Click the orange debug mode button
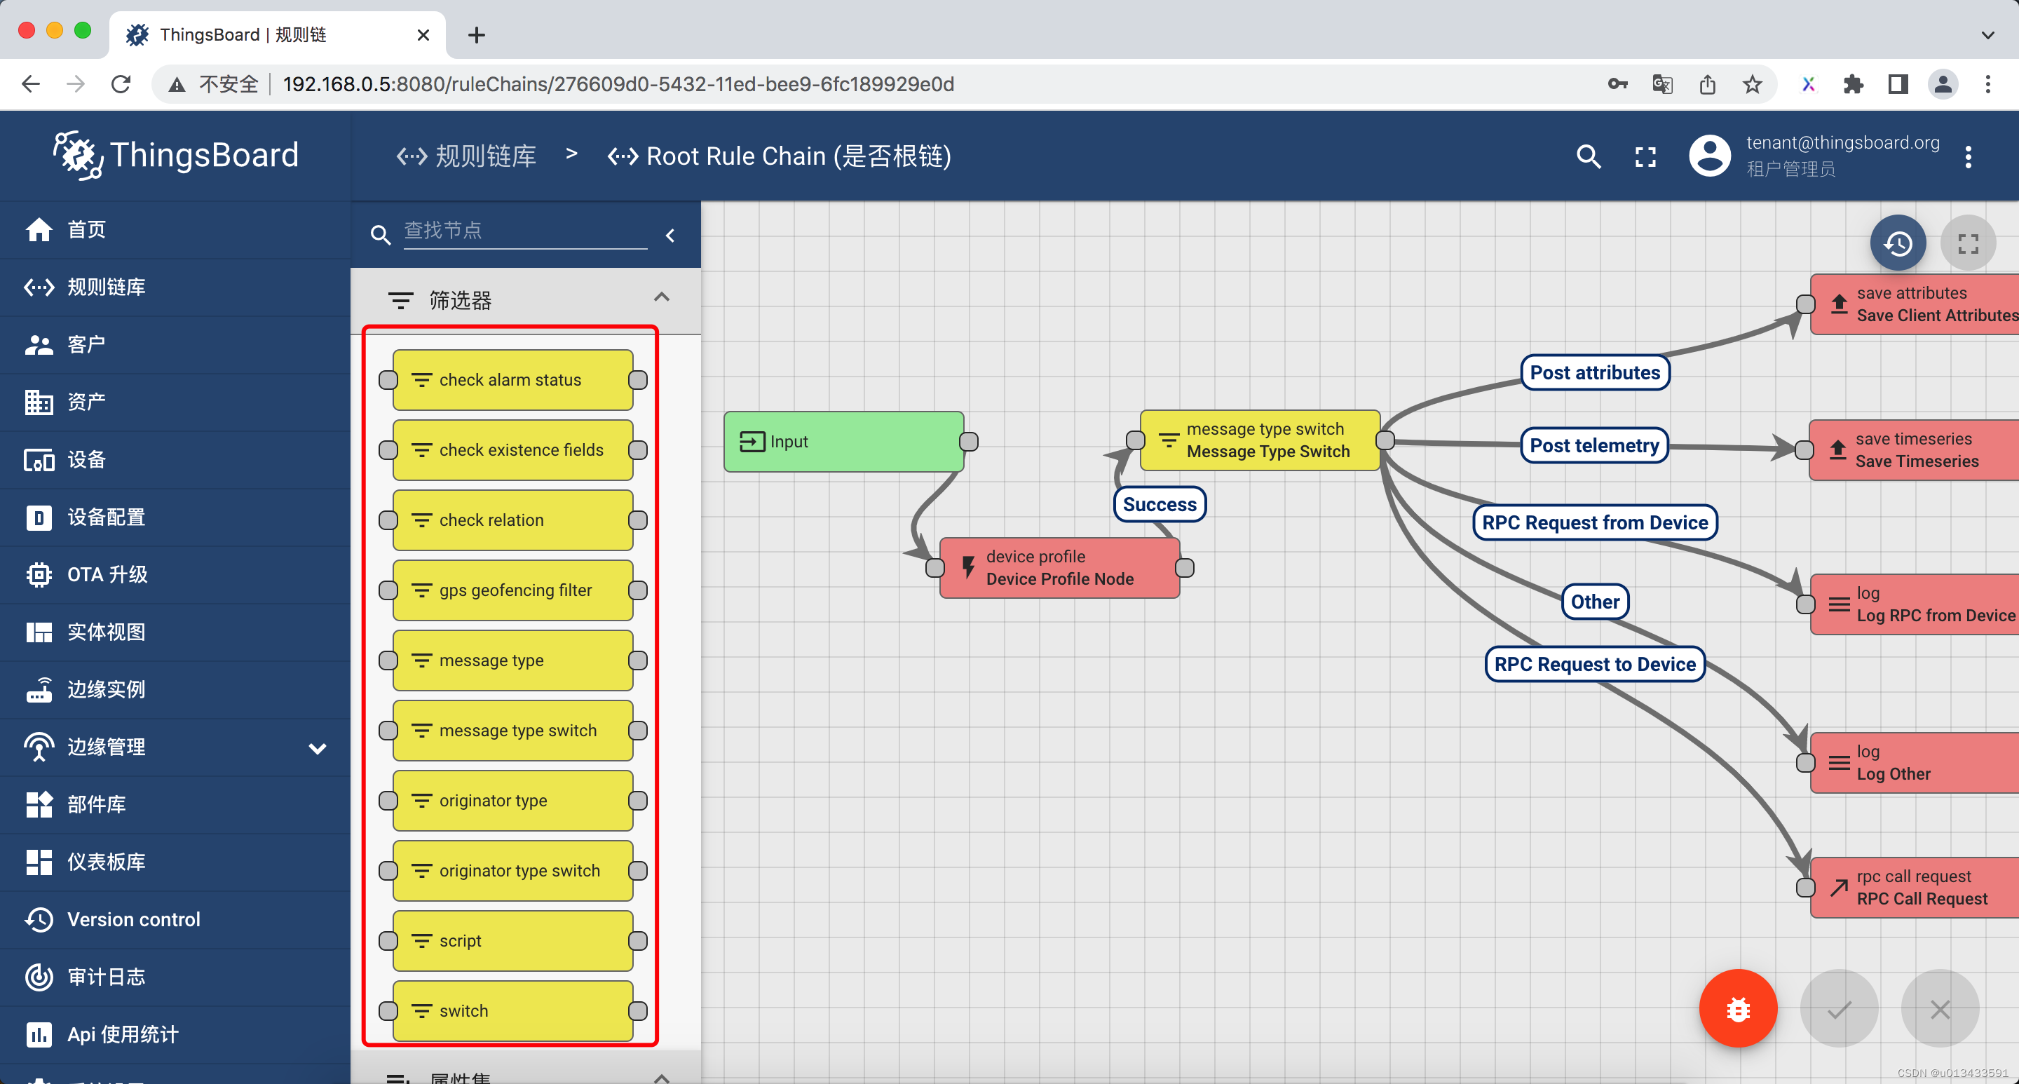Image resolution: width=2019 pixels, height=1084 pixels. coord(1737,1008)
